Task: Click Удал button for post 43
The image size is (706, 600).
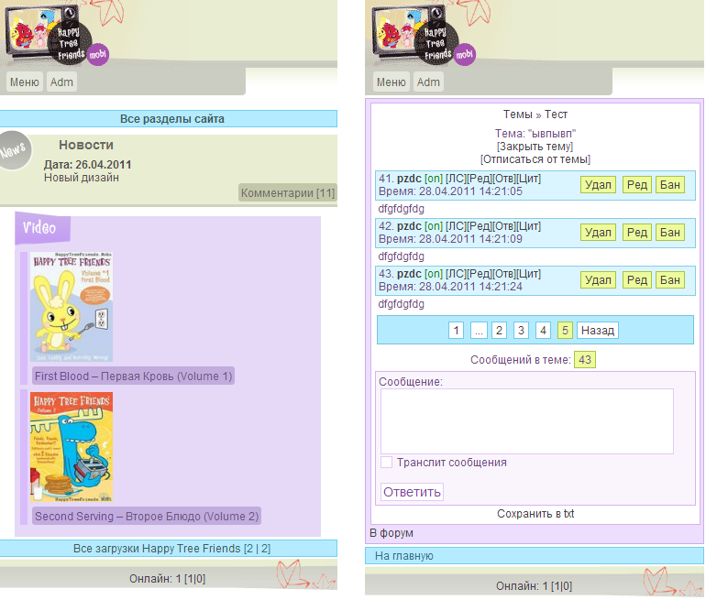Action: coord(598,280)
